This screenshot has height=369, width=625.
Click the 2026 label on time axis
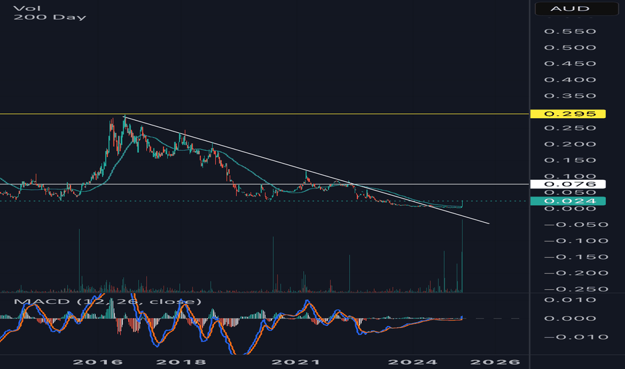(x=495, y=362)
